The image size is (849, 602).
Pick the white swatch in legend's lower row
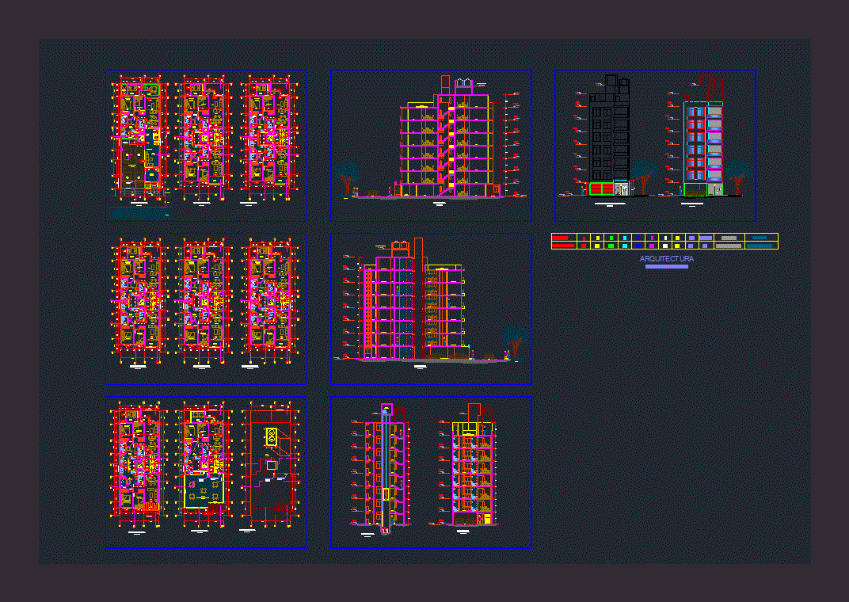tap(665, 246)
